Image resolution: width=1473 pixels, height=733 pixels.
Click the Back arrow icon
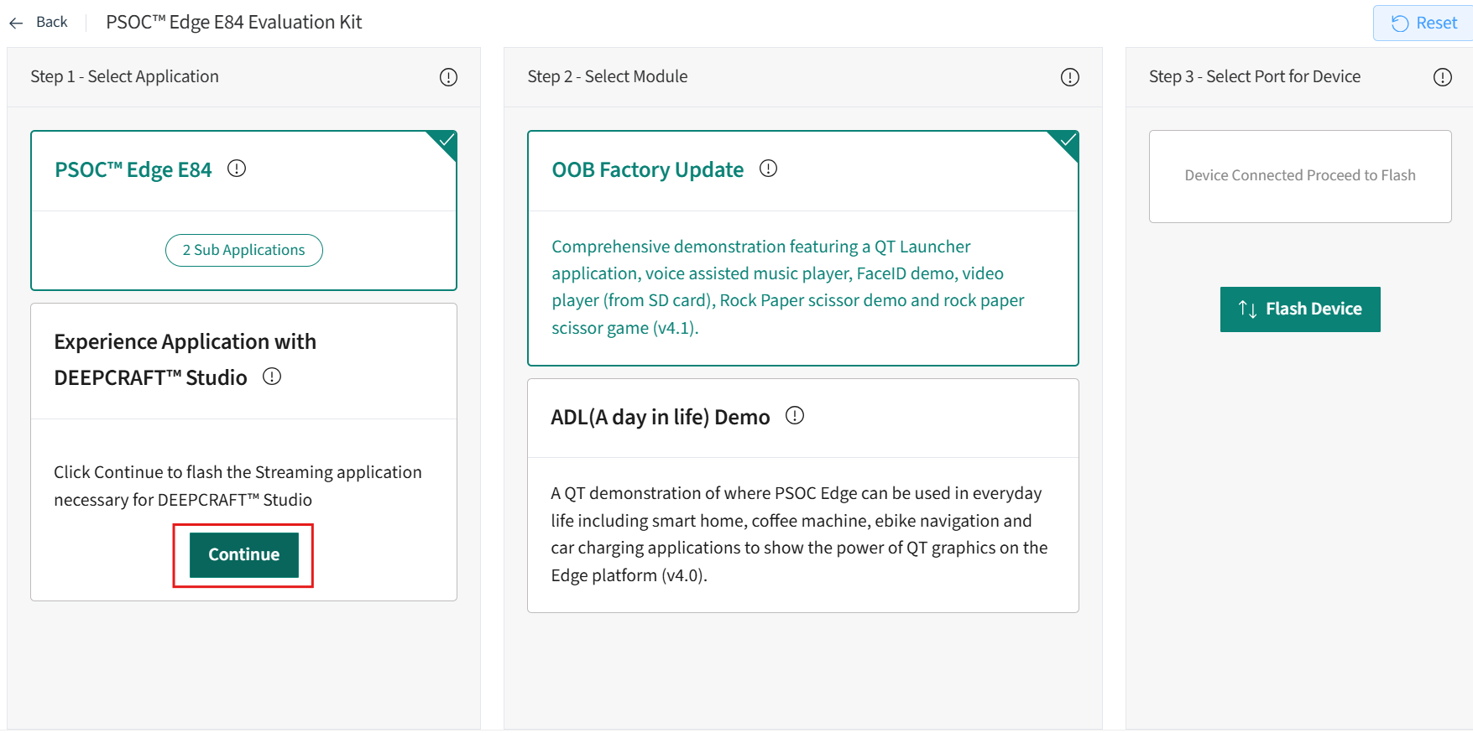coord(16,23)
